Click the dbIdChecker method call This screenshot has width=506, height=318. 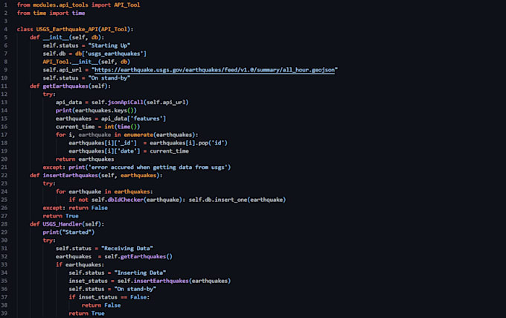(125, 200)
